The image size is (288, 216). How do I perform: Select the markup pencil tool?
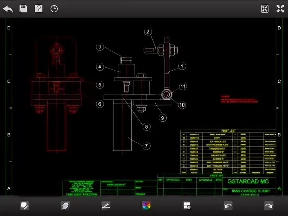coord(25,206)
